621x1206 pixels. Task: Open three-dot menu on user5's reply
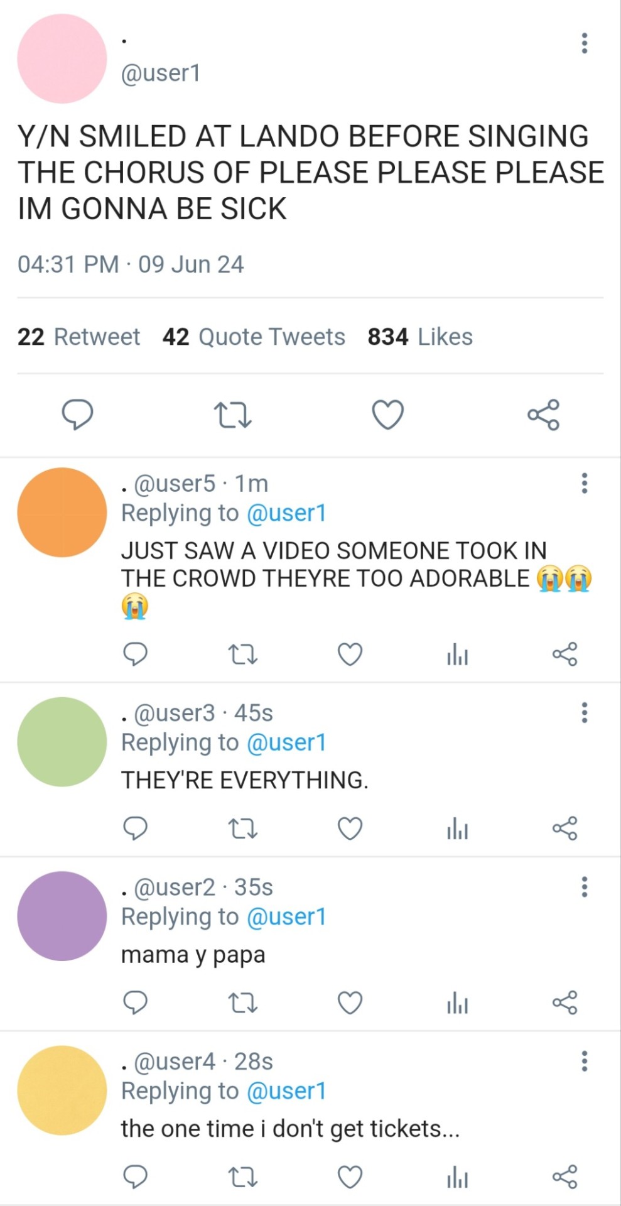point(584,483)
